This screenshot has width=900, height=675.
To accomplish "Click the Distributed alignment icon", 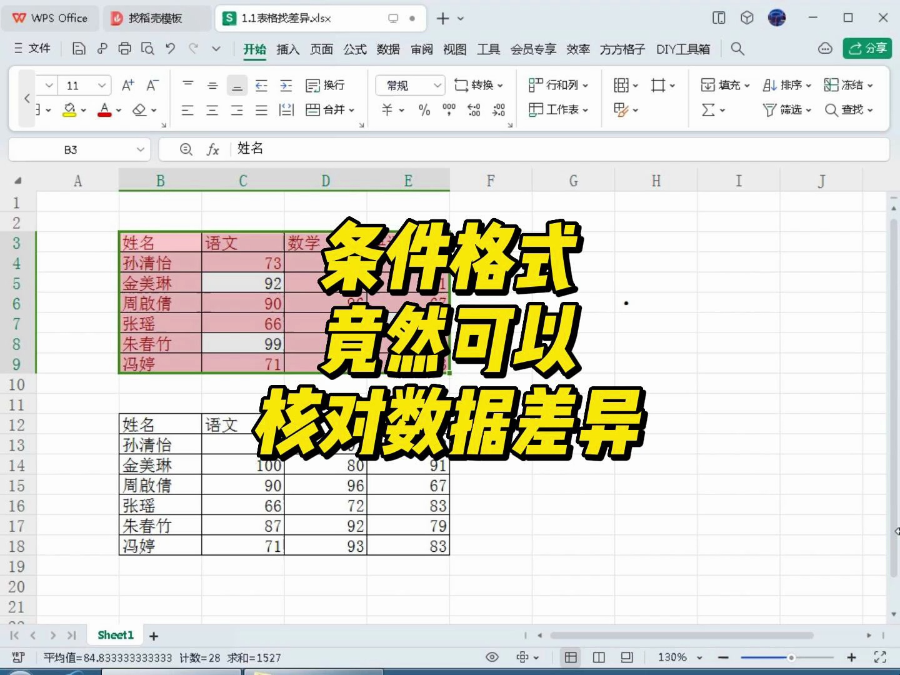I will coord(286,111).
